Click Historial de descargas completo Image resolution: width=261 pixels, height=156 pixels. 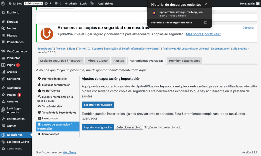[x=172, y=23]
